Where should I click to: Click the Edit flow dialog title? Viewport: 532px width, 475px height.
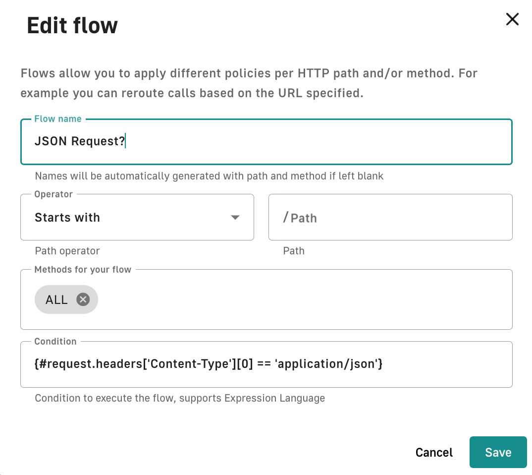(72, 25)
